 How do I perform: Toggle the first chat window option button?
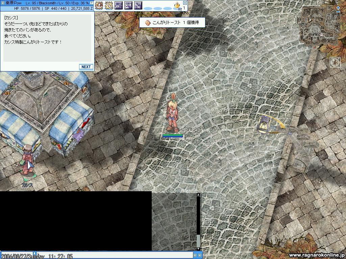coord(195,255)
